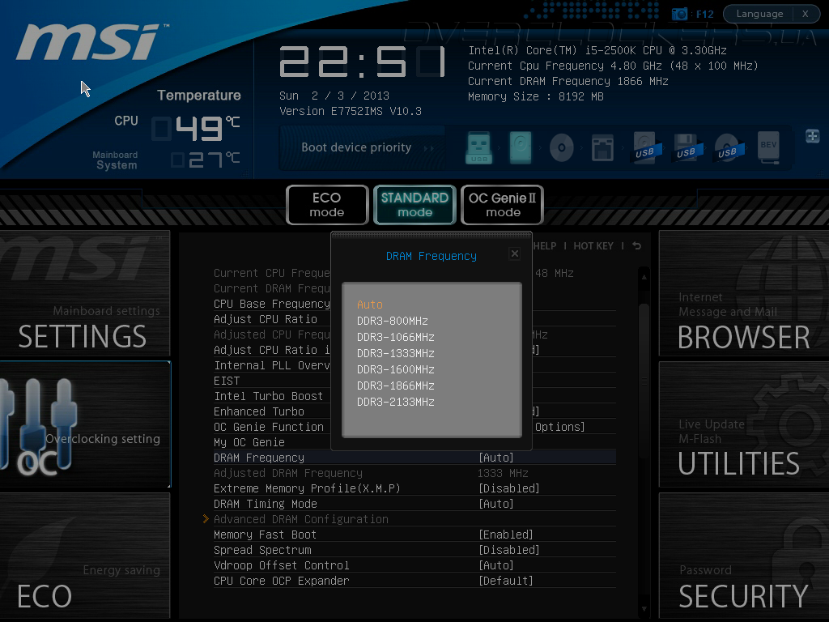Open Vdroop Offset Control [Auto] value

(x=496, y=565)
